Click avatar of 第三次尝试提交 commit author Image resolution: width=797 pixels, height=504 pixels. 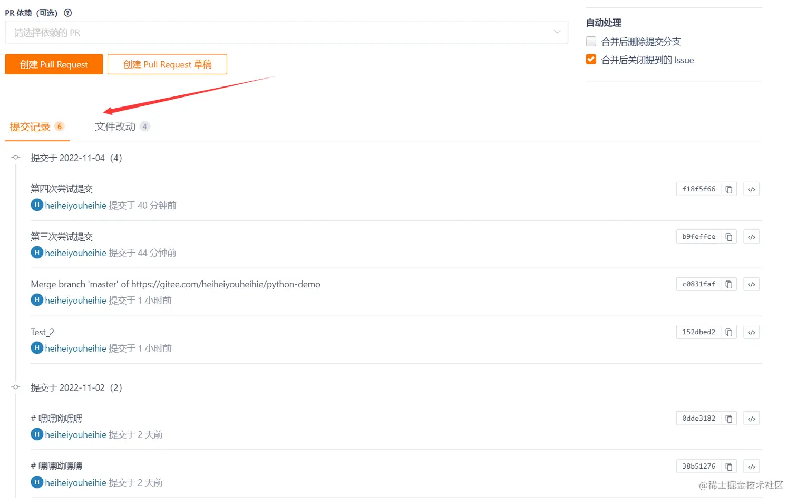[37, 253]
